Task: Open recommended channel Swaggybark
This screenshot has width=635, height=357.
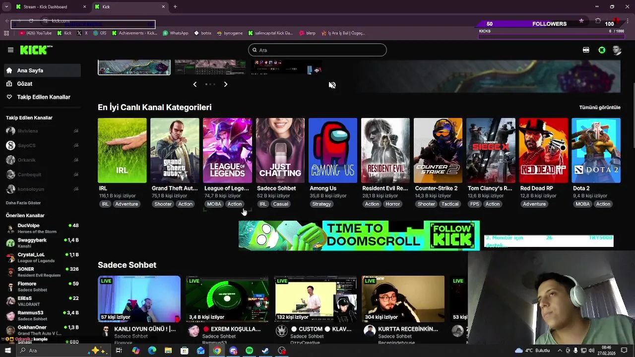Action: pyautogui.click(x=42, y=243)
